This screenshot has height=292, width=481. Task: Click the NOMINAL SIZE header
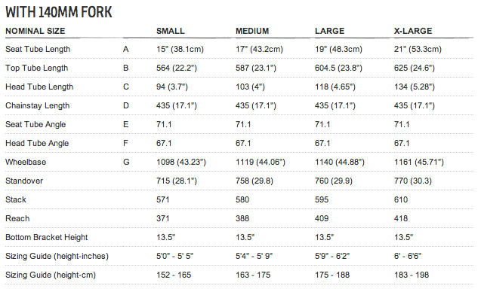pyautogui.click(x=35, y=31)
